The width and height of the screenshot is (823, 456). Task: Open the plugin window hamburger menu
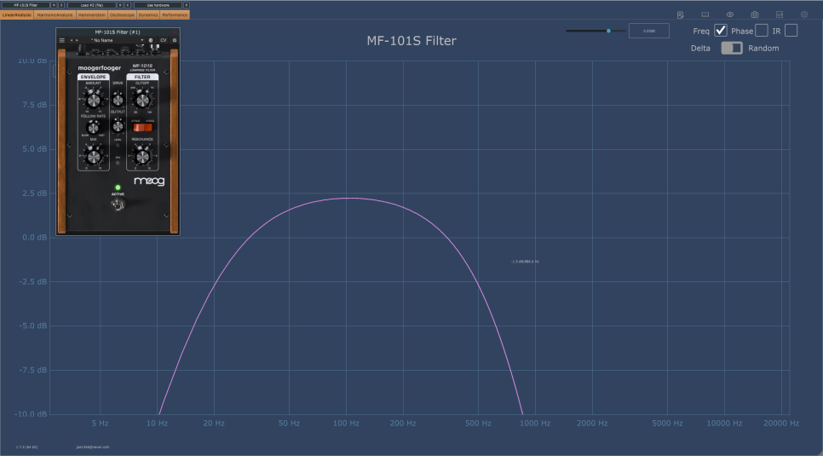62,40
